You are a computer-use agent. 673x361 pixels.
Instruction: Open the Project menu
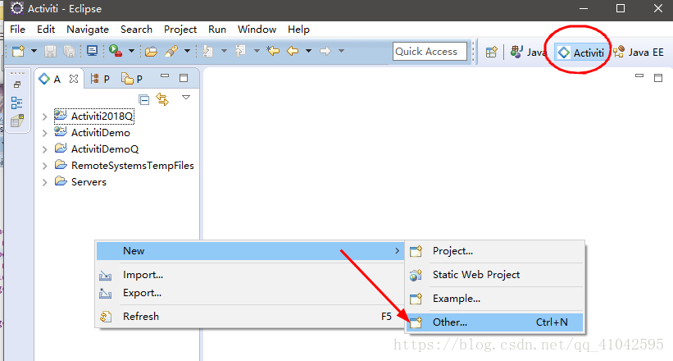click(x=180, y=30)
